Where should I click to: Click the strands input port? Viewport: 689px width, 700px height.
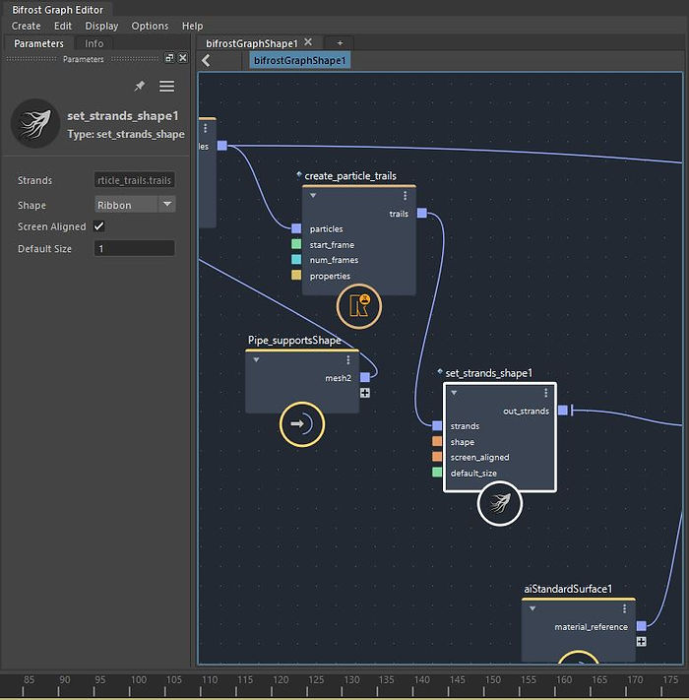(437, 426)
